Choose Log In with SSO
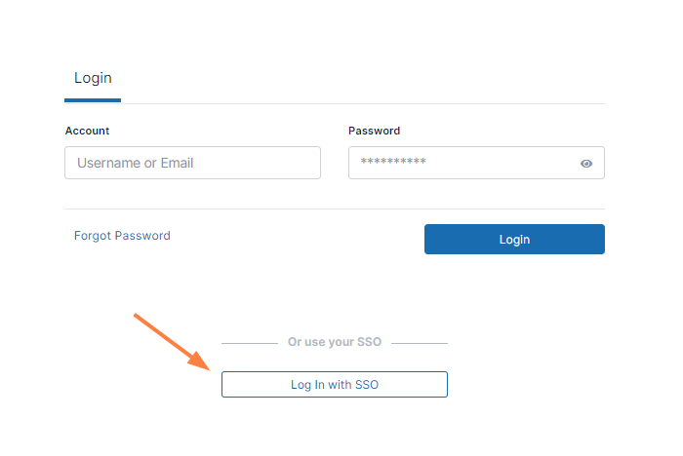683x456 pixels. coord(335,385)
